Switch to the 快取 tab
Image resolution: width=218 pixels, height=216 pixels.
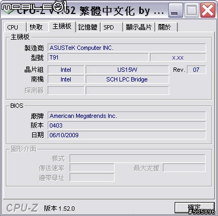(37, 27)
